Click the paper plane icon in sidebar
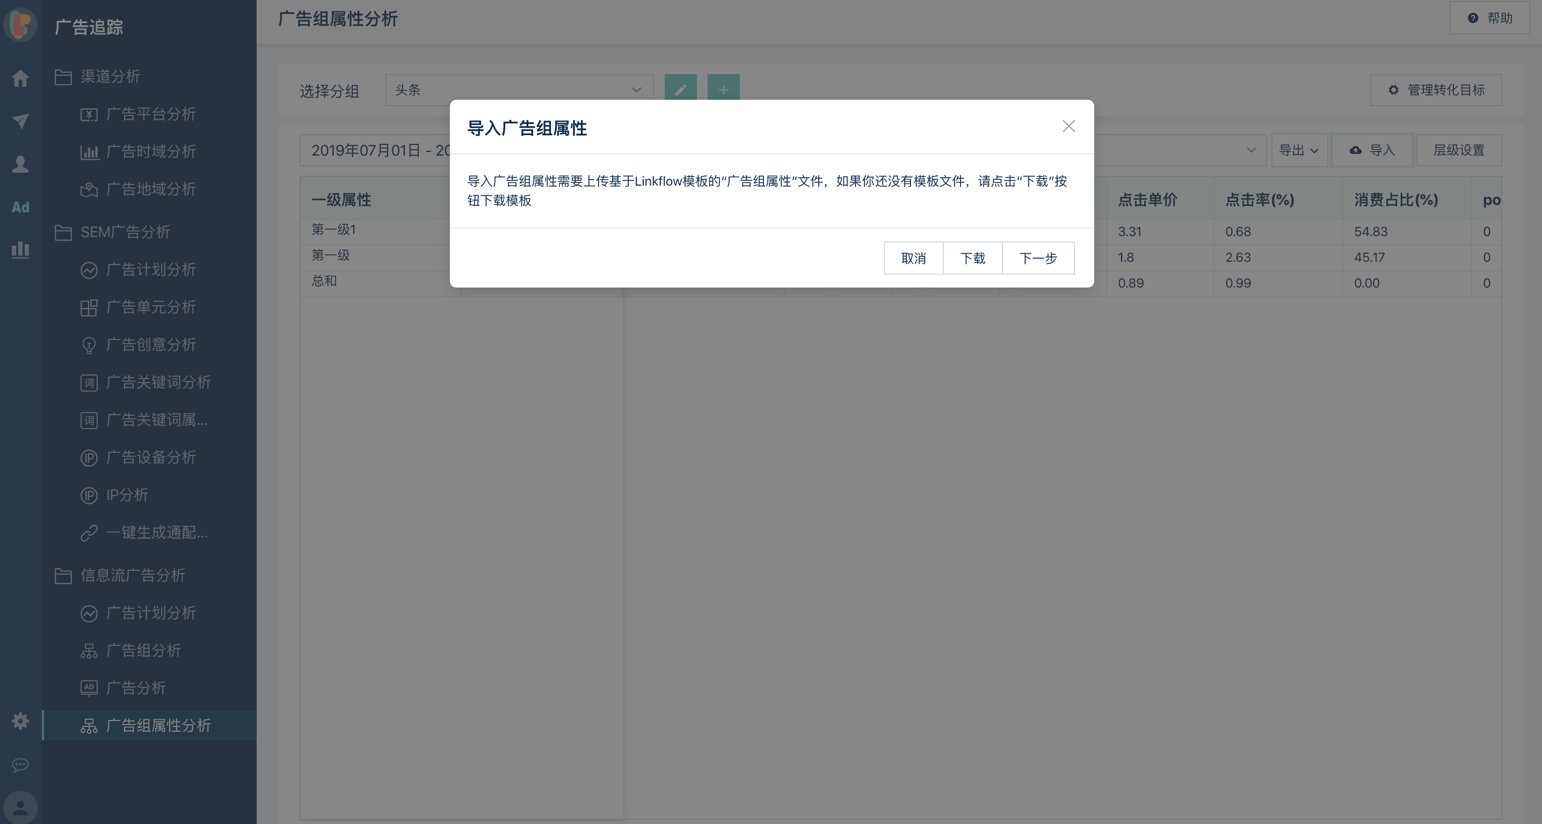 20,121
